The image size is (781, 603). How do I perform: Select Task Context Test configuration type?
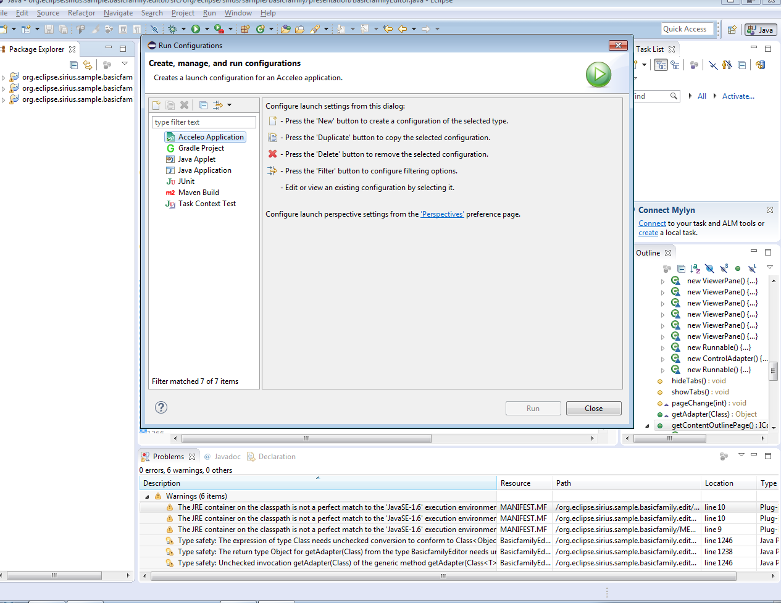point(201,204)
